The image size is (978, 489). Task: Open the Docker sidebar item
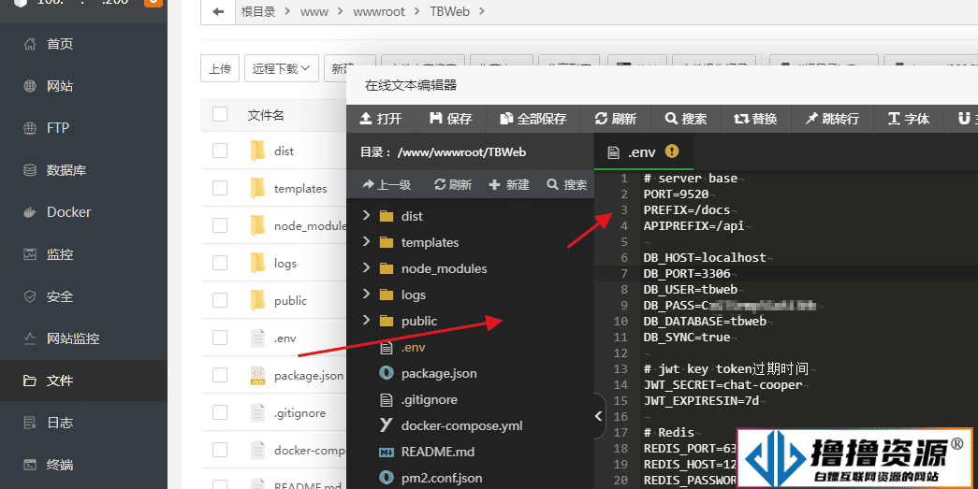coord(83,212)
